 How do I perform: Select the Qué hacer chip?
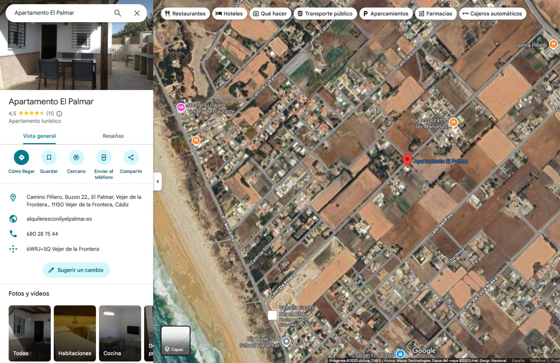click(x=270, y=14)
